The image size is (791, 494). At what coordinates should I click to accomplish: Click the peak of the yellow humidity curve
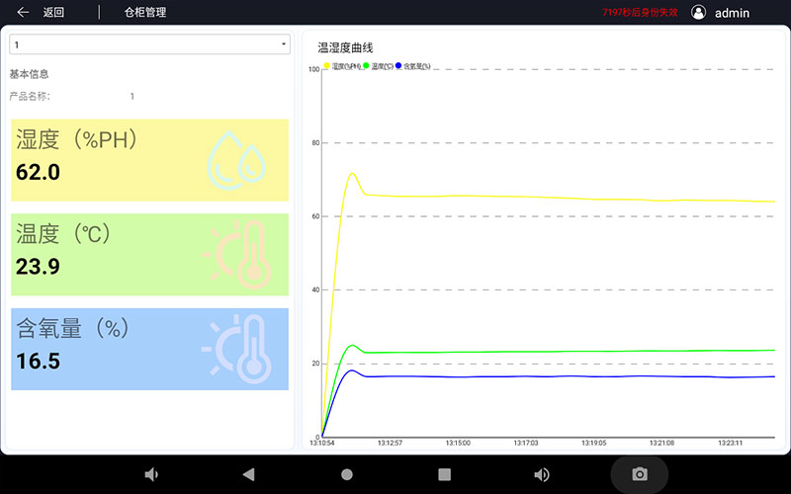pyautogui.click(x=352, y=174)
